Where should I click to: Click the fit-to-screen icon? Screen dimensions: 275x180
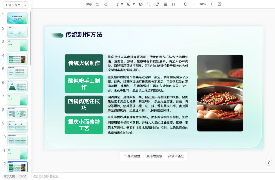pos(219,4)
